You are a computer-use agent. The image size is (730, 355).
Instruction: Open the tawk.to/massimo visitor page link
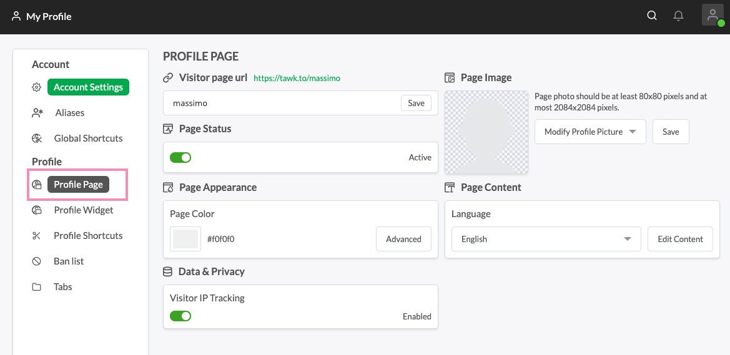coord(297,79)
